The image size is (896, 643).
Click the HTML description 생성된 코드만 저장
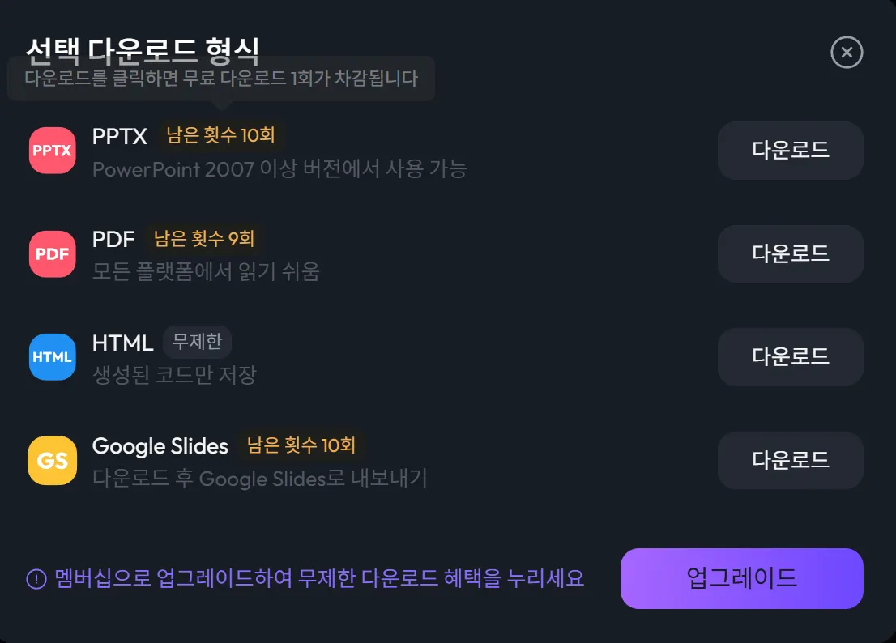point(174,375)
